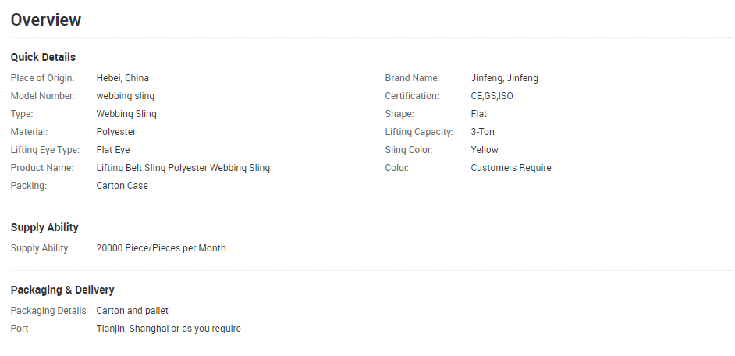Click the Flat shape value

click(479, 114)
